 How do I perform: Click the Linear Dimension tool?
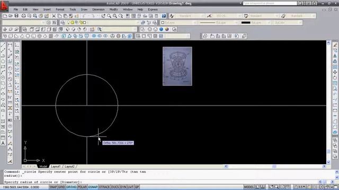point(10,45)
